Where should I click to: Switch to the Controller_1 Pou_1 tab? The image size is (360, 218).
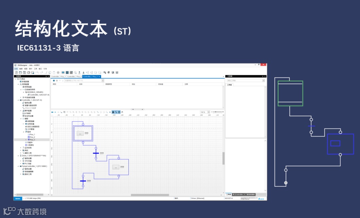click(x=58, y=77)
